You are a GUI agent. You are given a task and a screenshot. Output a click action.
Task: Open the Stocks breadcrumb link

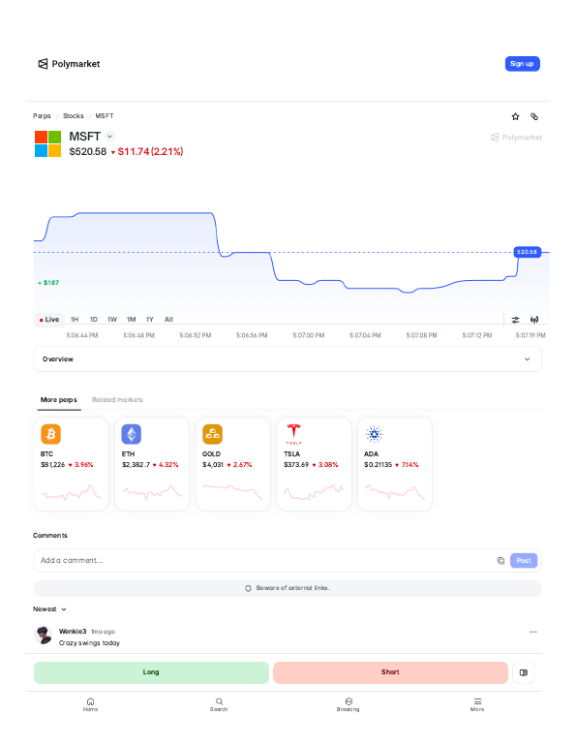click(74, 116)
